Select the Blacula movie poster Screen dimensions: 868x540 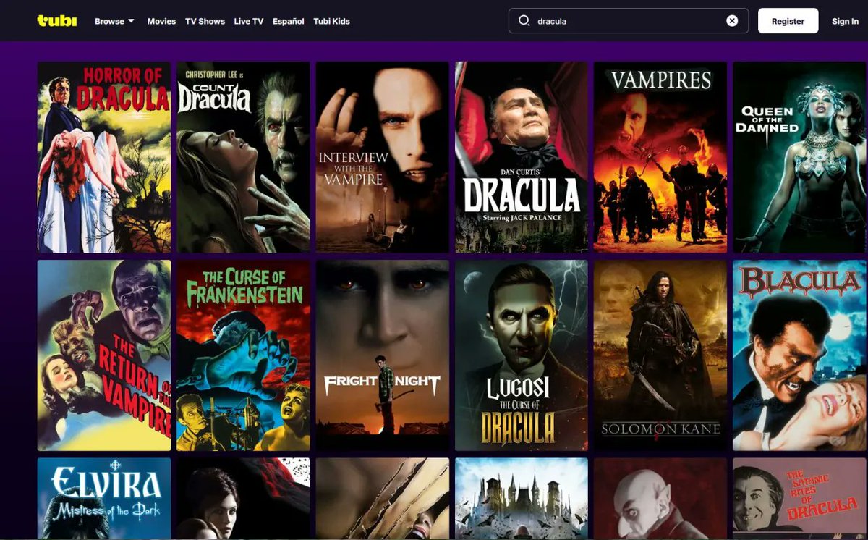click(x=799, y=355)
